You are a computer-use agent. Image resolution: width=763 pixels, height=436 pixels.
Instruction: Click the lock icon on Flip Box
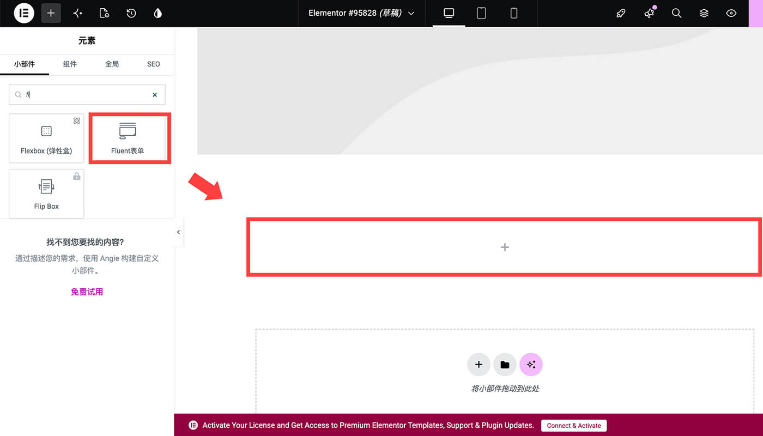click(77, 176)
